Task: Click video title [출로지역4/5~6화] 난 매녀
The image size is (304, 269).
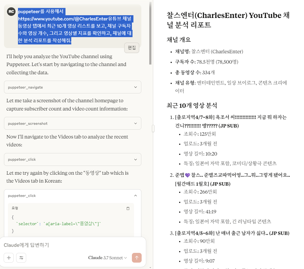Action: click(232, 233)
